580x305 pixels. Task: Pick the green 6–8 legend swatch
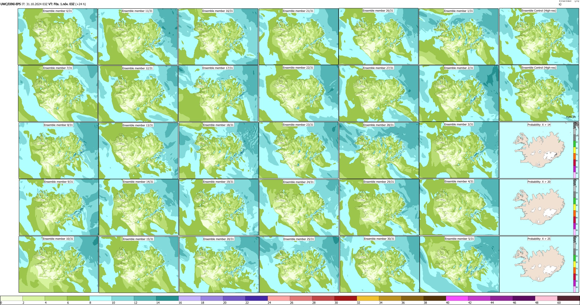click(x=78, y=298)
